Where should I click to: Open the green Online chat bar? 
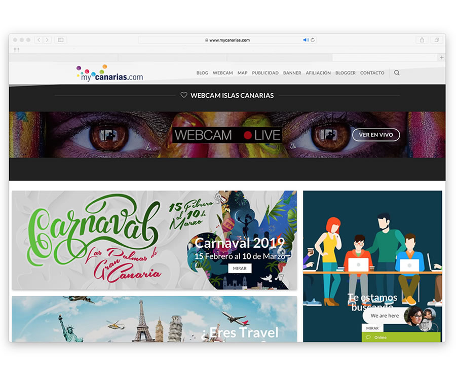[400, 337]
